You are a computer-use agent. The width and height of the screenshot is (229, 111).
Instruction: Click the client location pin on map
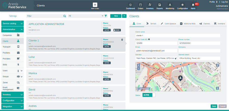click(x=180, y=78)
